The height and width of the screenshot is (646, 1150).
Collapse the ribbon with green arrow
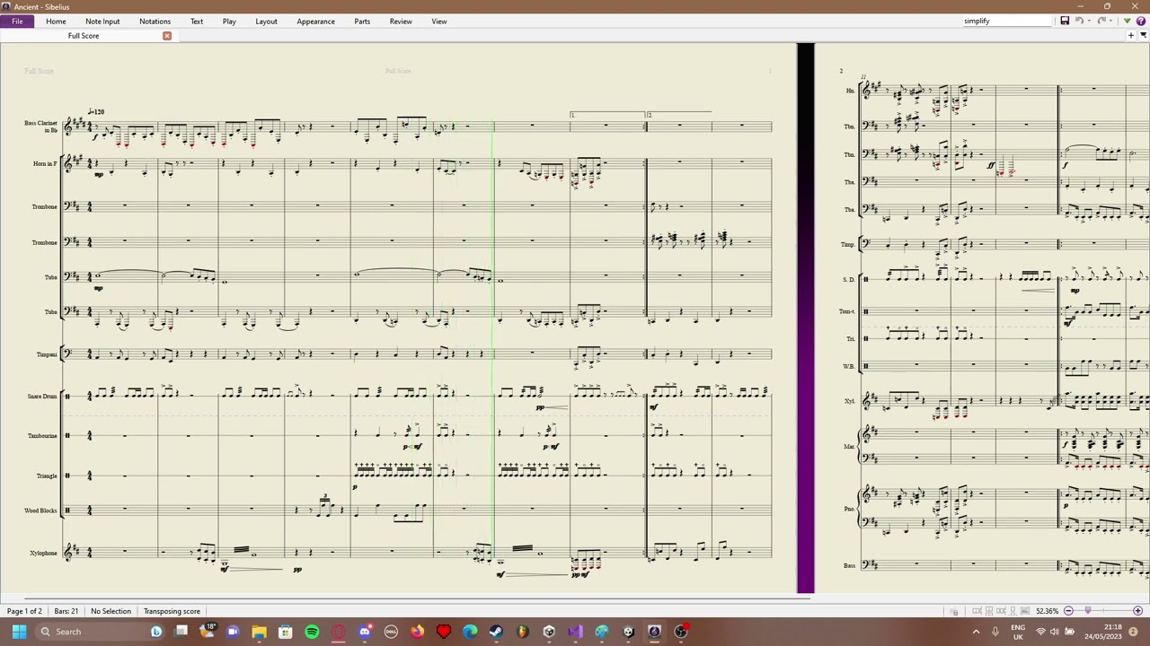point(1127,21)
